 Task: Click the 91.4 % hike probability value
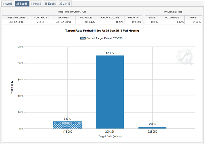(196, 22)
